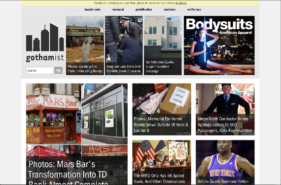Open the landlords topic link
Viewport: 281px width, 185px height.
(170, 9)
